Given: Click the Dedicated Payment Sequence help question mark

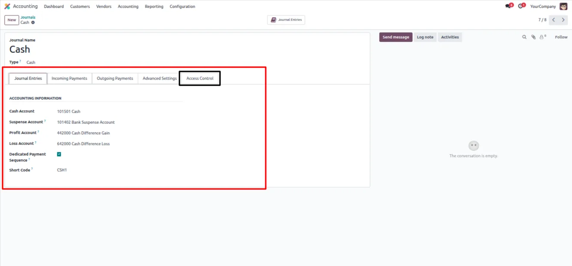Looking at the screenshot, I should (x=29, y=159).
